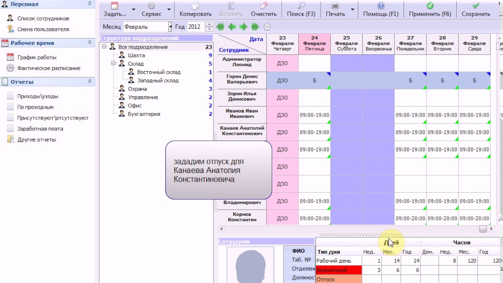
Task: Click the Другие отчеты folder icon
Action: 10,140
